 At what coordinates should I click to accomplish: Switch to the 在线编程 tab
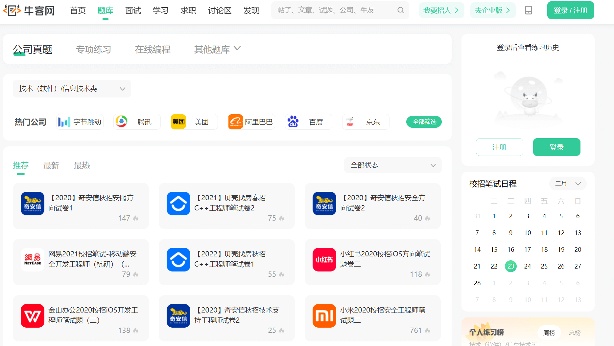click(153, 50)
